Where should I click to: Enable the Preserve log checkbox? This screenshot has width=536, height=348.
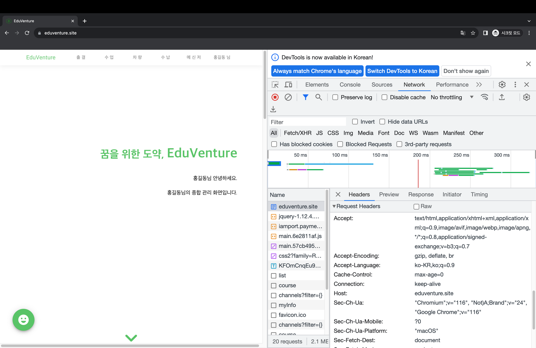[x=335, y=97]
